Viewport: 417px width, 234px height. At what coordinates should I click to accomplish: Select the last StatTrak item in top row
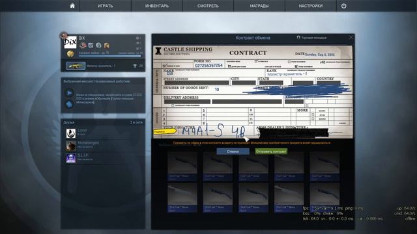(x=324, y=166)
